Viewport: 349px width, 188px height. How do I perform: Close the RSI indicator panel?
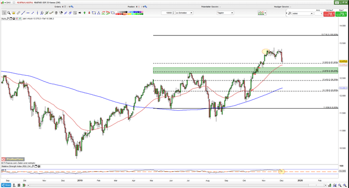click(39, 166)
